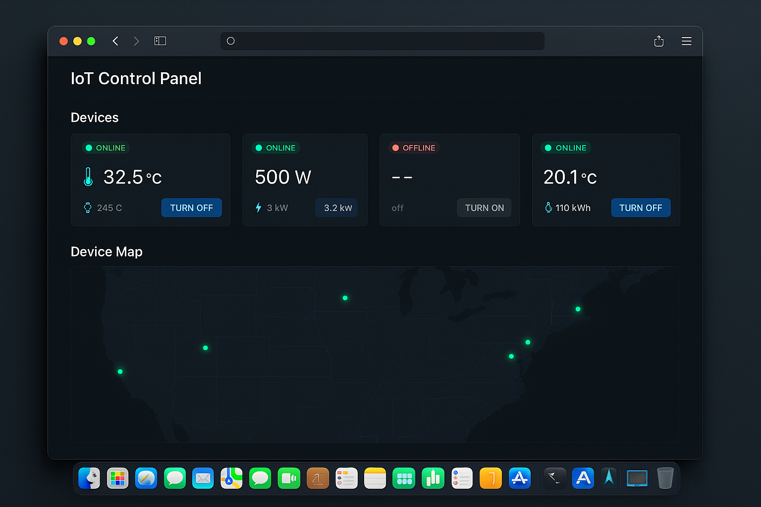Turn on the offline device
761x507 pixels.
(x=484, y=207)
